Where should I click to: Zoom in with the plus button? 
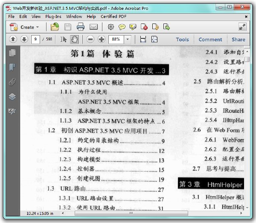(x=102, y=39)
